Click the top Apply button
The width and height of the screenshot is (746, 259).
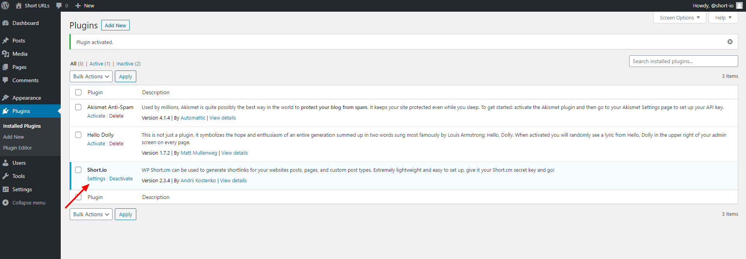pyautogui.click(x=125, y=76)
